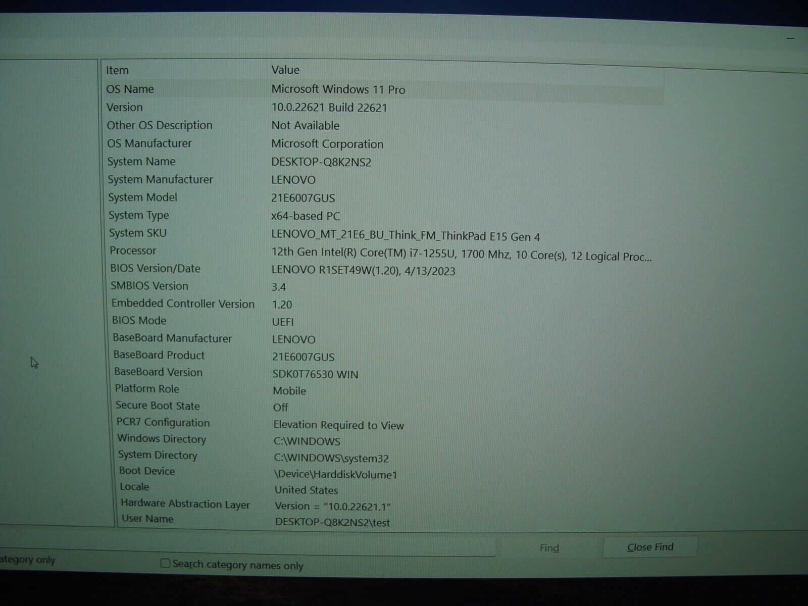Select the Other OS Description row
Image resolution: width=808 pixels, height=606 pixels.
(x=384, y=125)
